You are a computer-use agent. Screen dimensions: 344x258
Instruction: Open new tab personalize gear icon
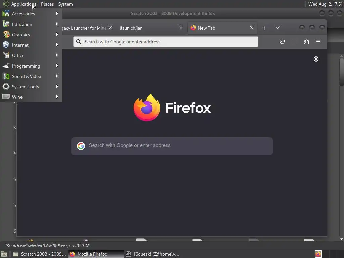(316, 59)
